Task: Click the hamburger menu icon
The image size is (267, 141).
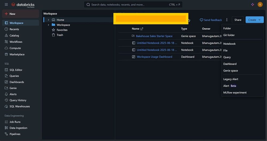Action: [x=6, y=5]
